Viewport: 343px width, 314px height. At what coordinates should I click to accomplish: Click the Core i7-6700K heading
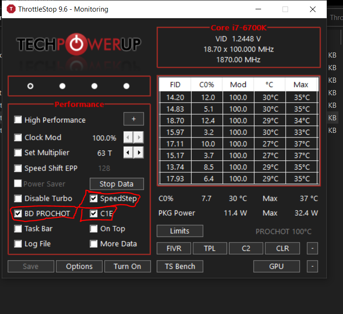point(238,28)
